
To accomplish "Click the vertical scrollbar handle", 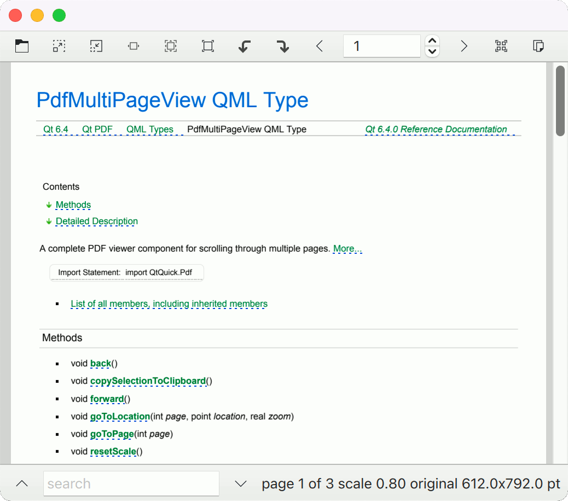I will click(x=560, y=101).
